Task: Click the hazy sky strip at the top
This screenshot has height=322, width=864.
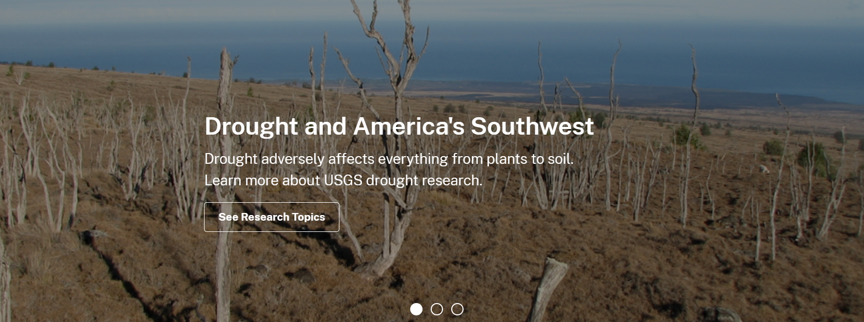Action: tap(432, 10)
